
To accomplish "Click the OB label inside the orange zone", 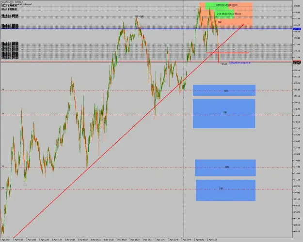I will pyautogui.click(x=220, y=22).
